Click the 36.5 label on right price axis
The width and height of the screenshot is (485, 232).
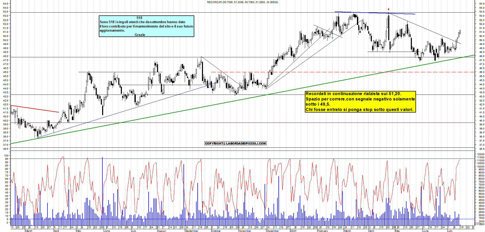tap(481, 149)
